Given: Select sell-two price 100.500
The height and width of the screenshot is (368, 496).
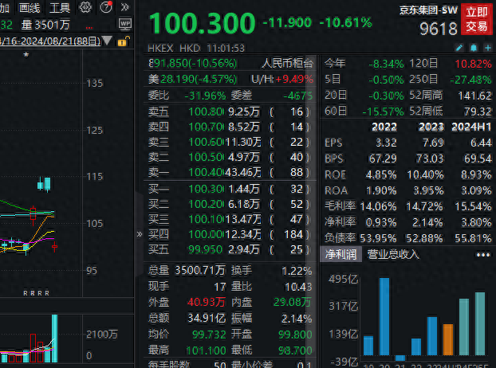Looking at the screenshot, I should 206,157.
